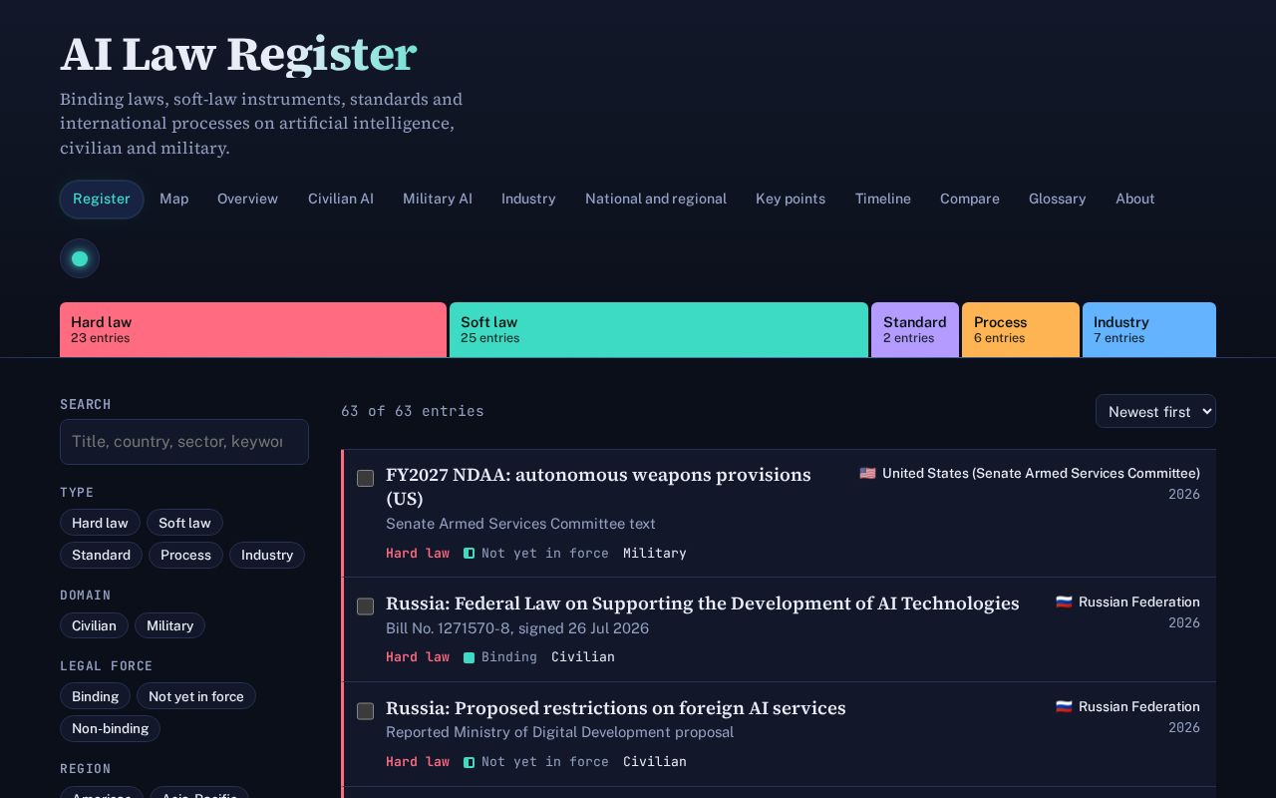Toggle the round teal theme button
1276x798 pixels.
[x=80, y=258]
